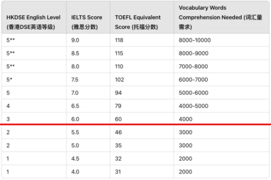The height and width of the screenshot is (180, 271).
Task: Click the red divider line under level 3
Action: point(135,125)
